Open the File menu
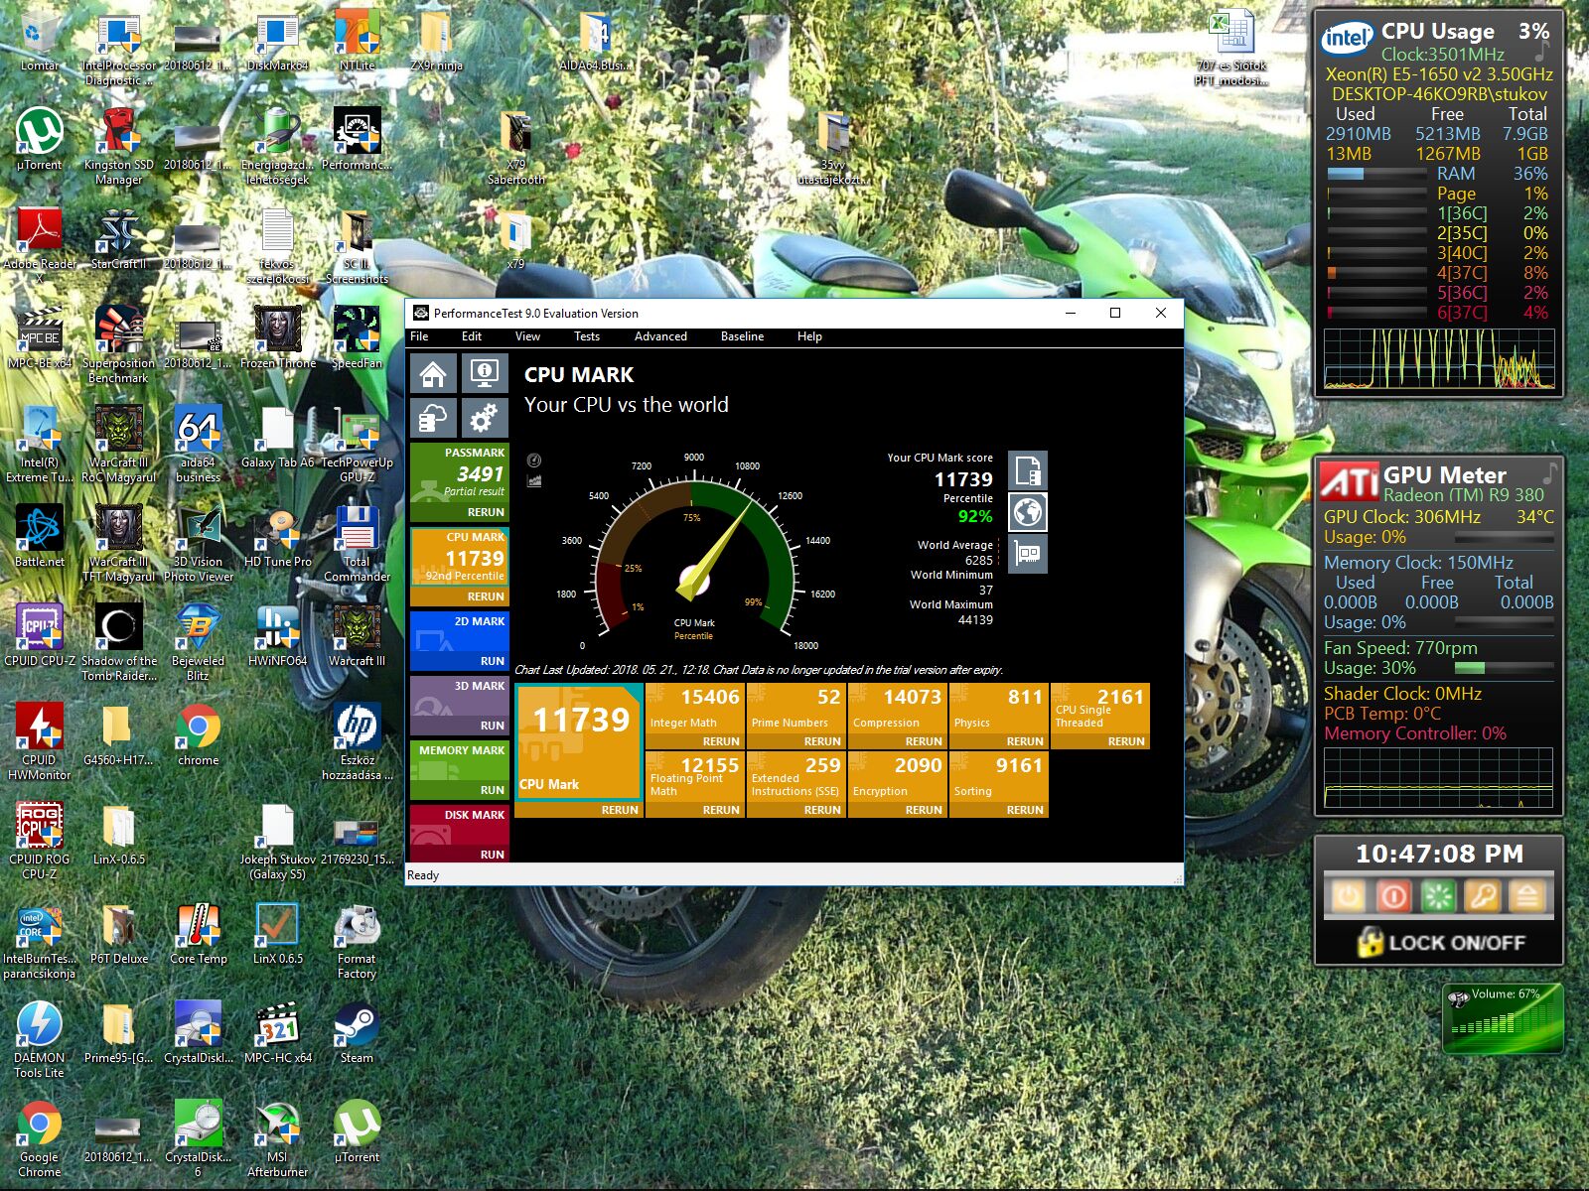Image resolution: width=1589 pixels, height=1191 pixels. tap(420, 336)
